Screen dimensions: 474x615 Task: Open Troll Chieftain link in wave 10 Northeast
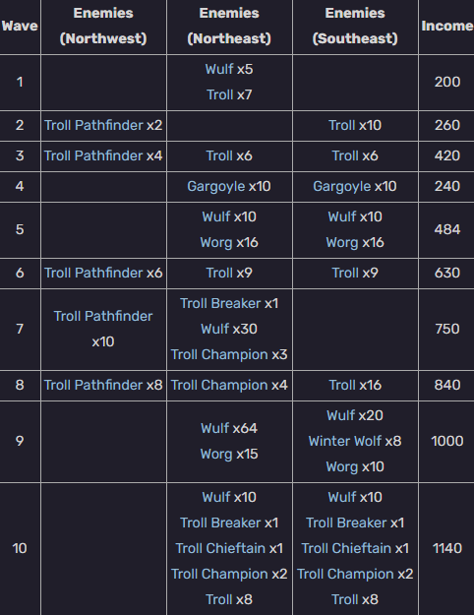220,549
